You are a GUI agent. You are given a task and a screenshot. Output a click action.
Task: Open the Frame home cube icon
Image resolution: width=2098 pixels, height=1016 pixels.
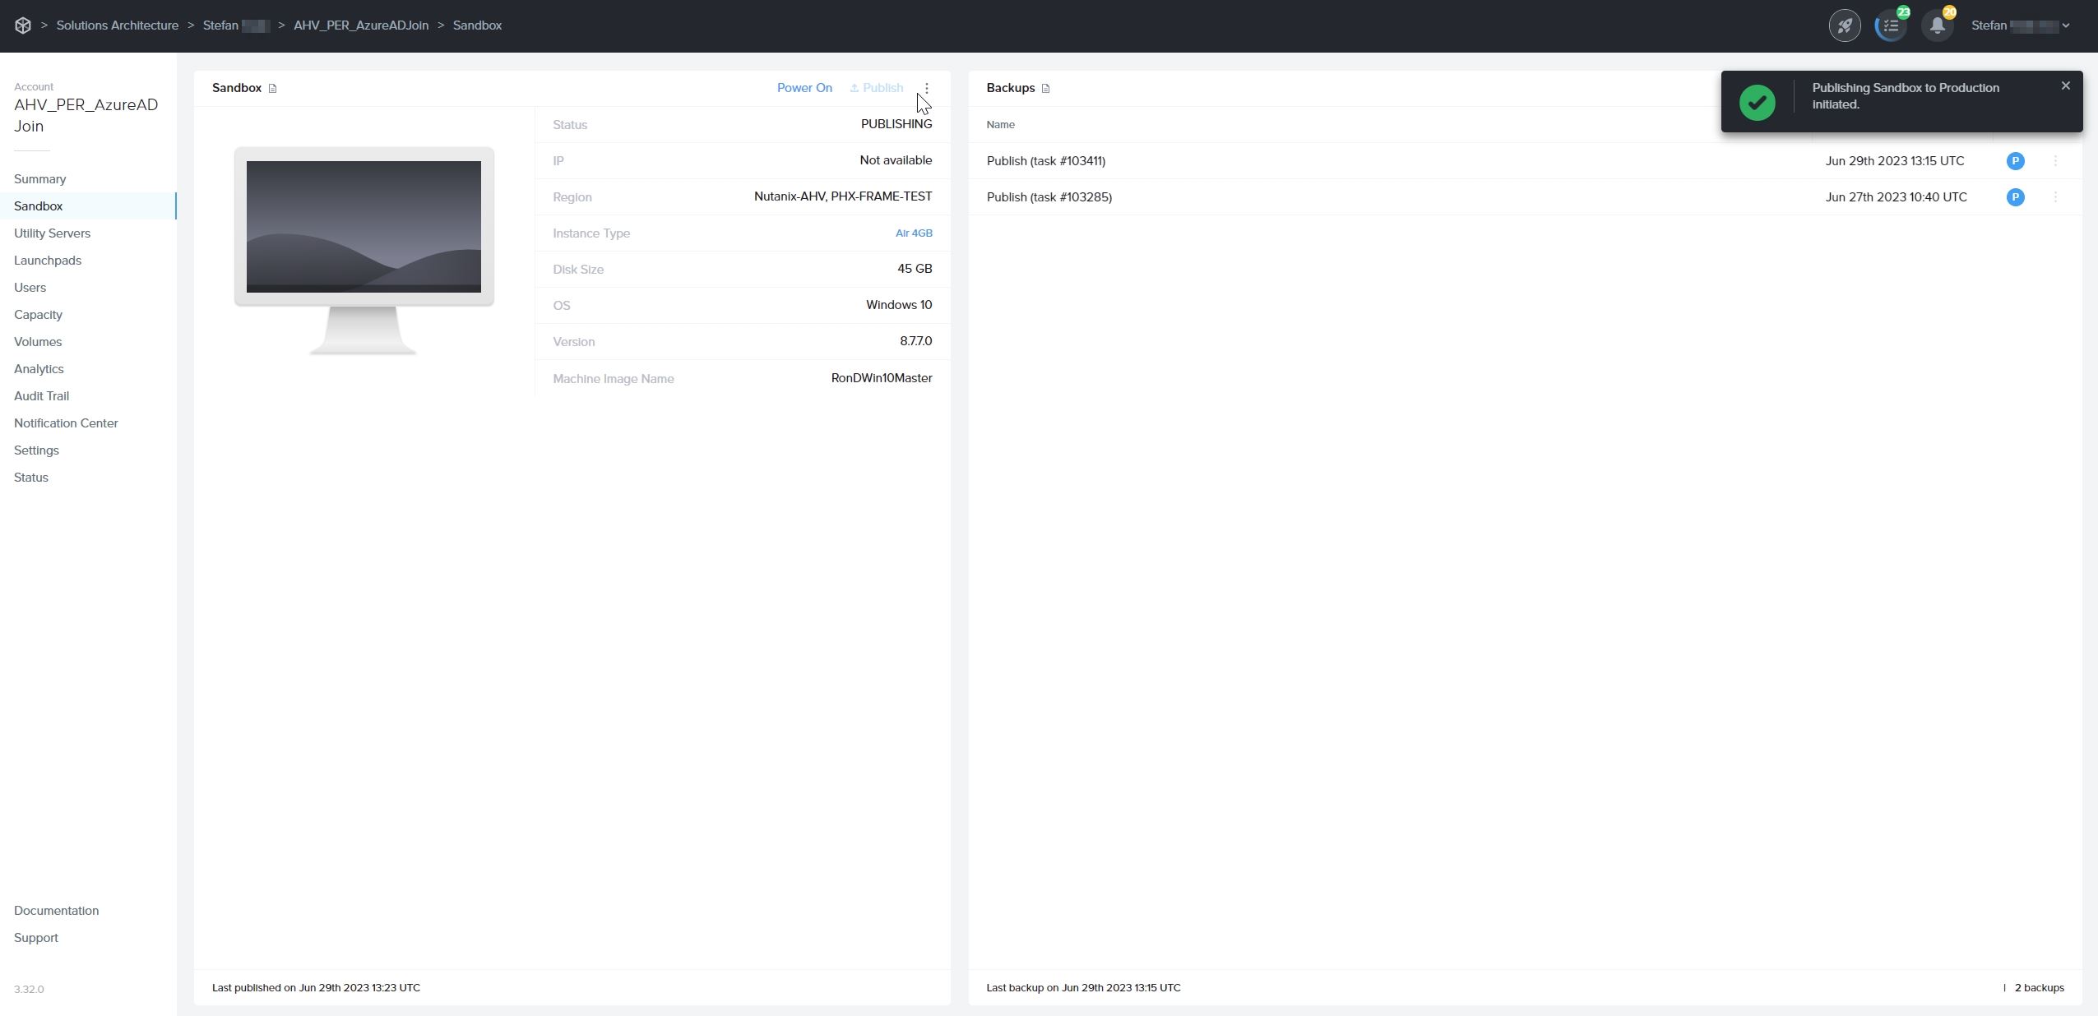pos(22,25)
